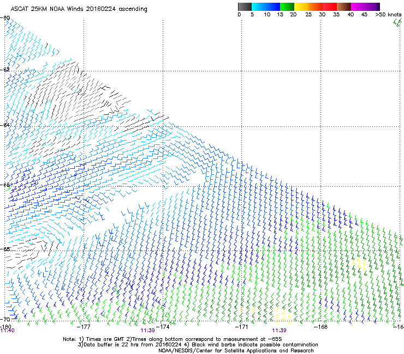
Task: Click the longitude label '-168'
Action: [320, 327]
